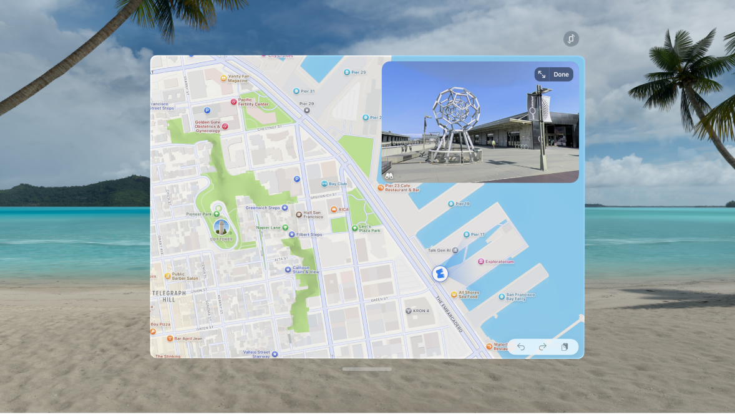735x415 pixels.
Task: Select the Exploratorium map pin
Action: (480, 261)
